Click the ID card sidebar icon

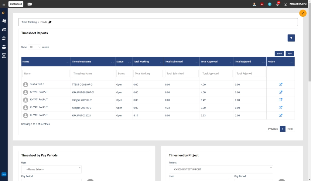[4, 29]
